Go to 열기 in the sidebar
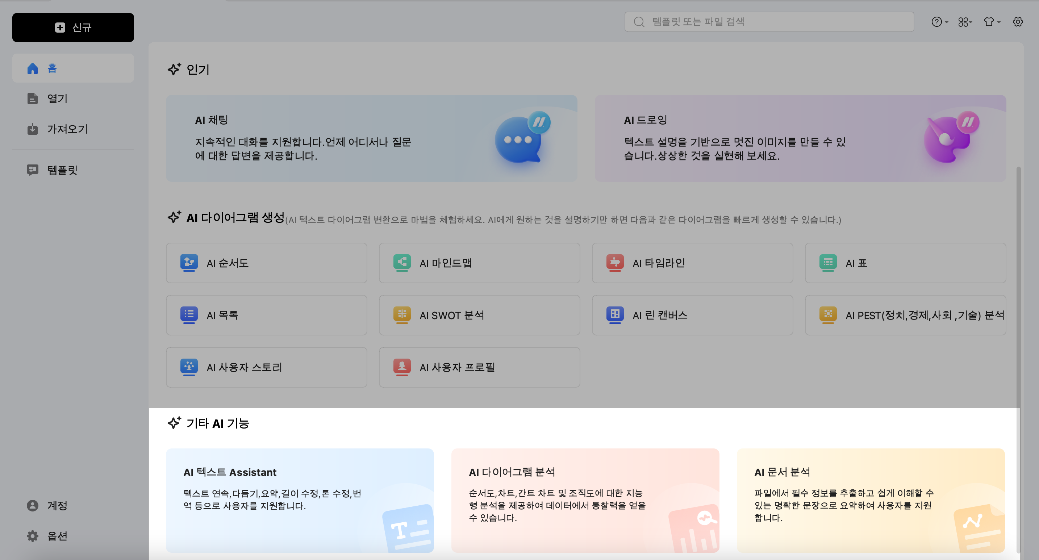The width and height of the screenshot is (1039, 560). pos(57,99)
